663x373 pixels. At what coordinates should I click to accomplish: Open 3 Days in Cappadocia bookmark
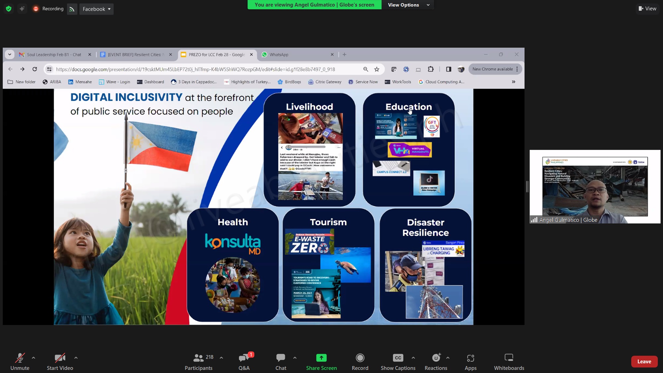coord(194,82)
